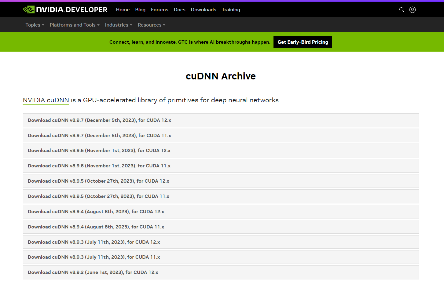Follow the NVIDIA cuDNN hyperlink
This screenshot has width=444, height=281.
coord(46,100)
